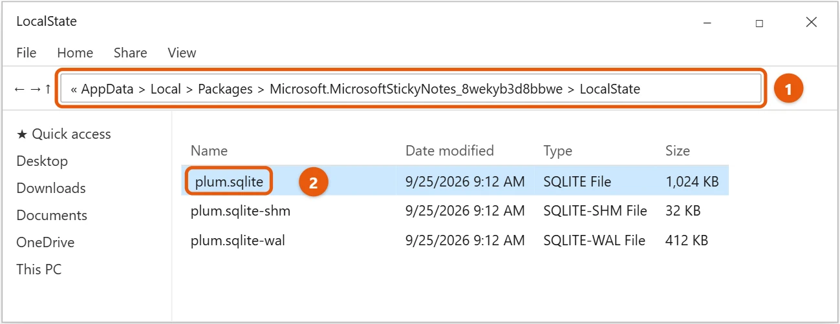The image size is (840, 324).
Task: Click the date cell of plum.sqlite-shm
Action: pos(465,211)
